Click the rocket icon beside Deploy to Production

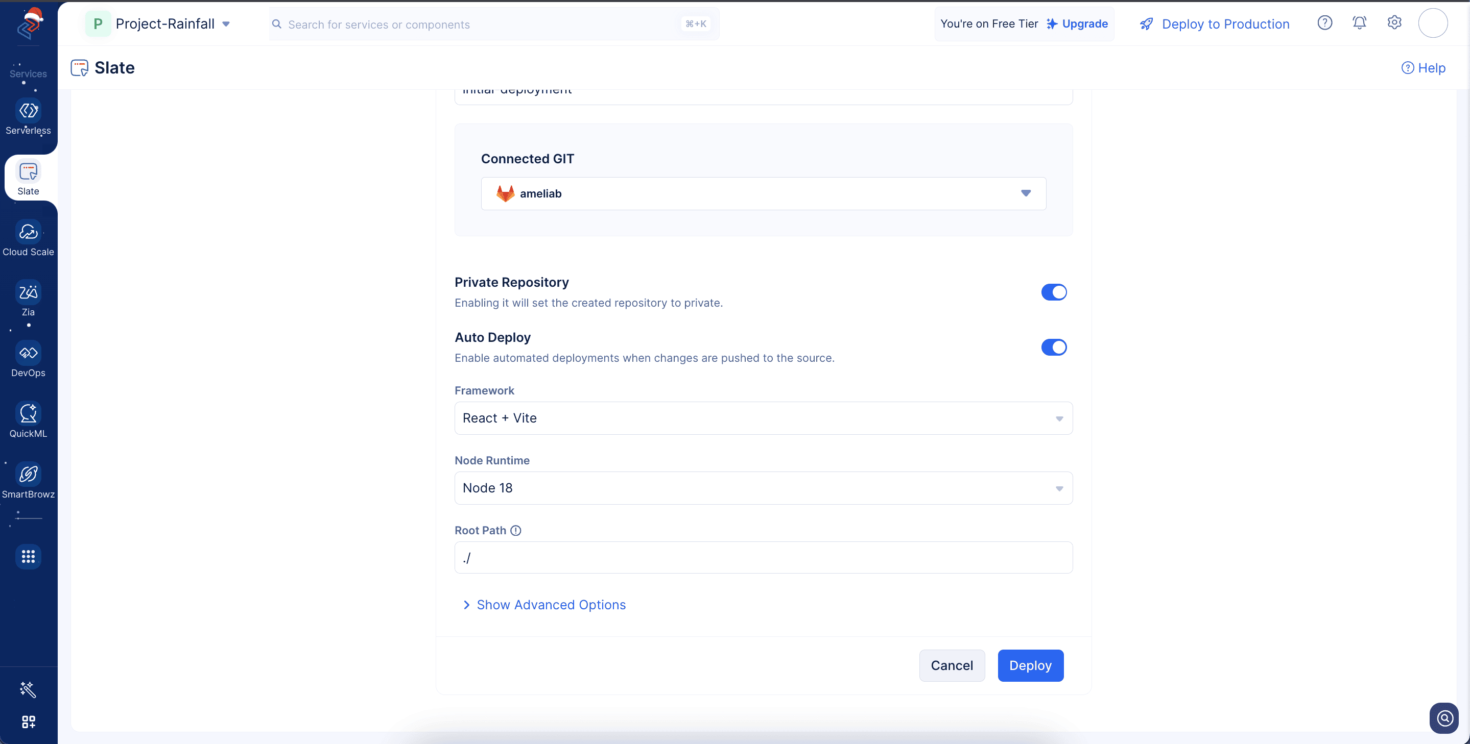coord(1147,24)
